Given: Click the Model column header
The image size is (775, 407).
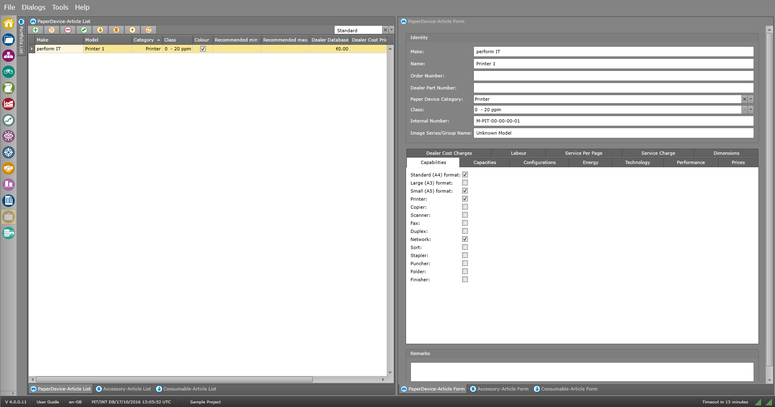Looking at the screenshot, I should pyautogui.click(x=107, y=40).
